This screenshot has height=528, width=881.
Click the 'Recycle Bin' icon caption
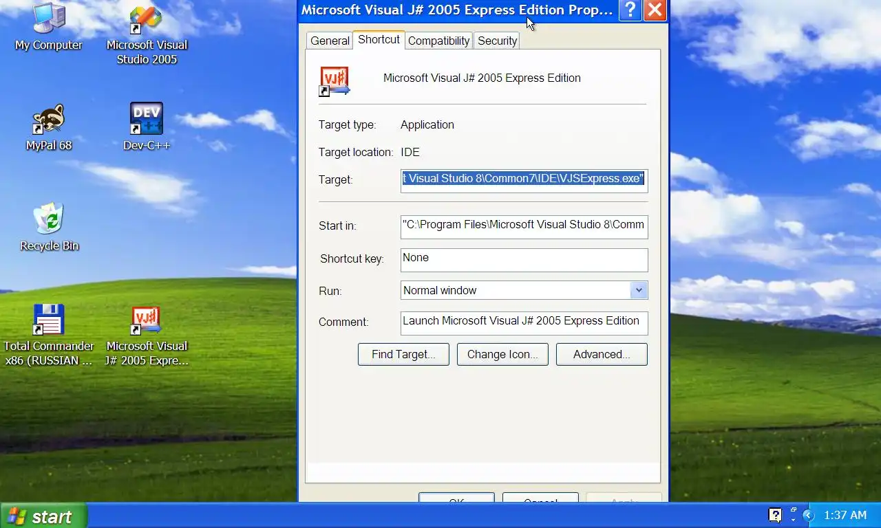50,245
